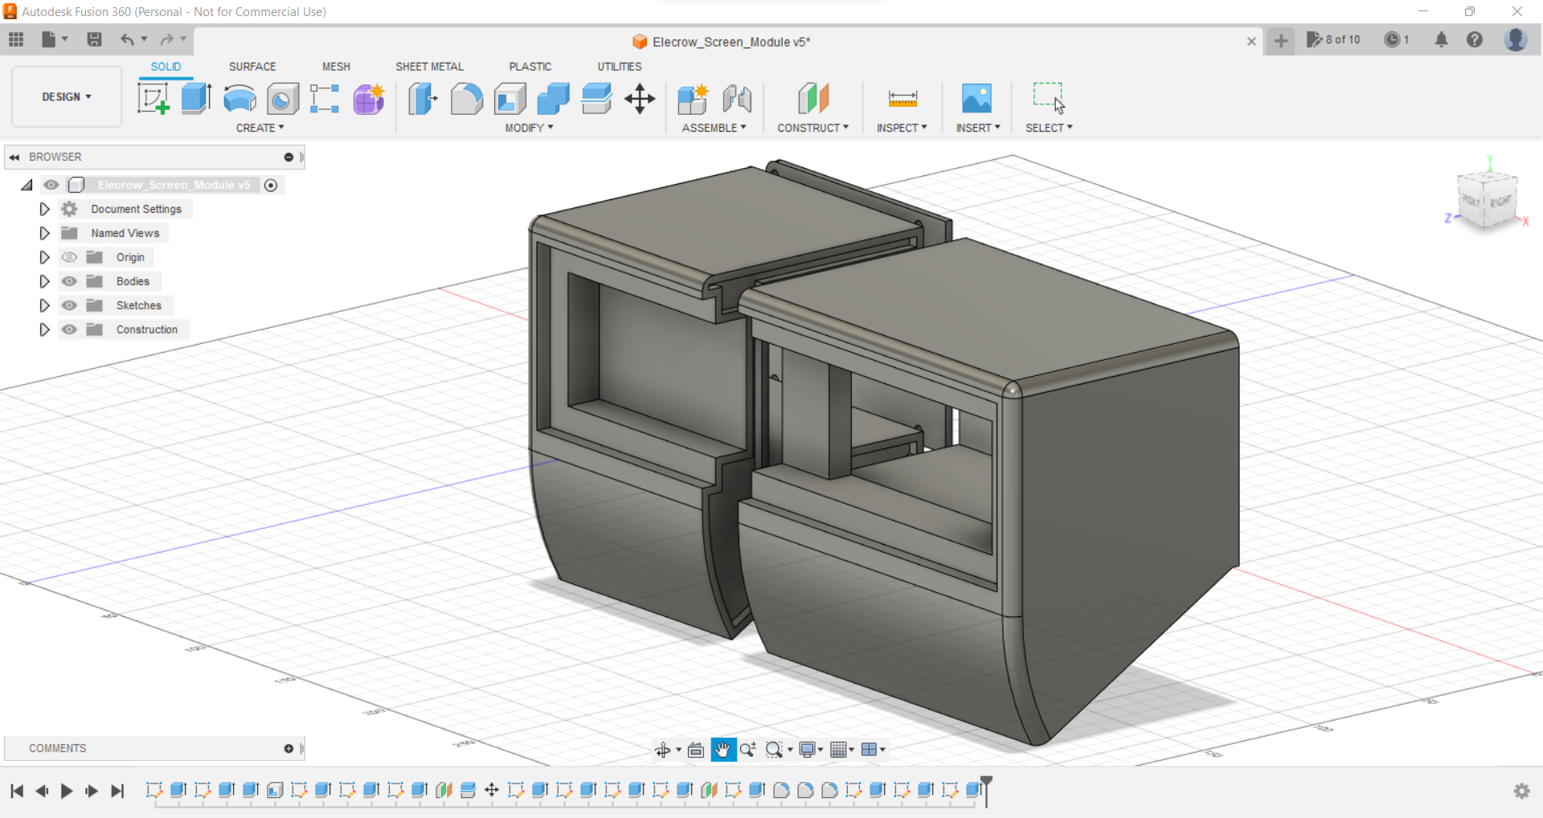The width and height of the screenshot is (1543, 818).
Task: Select the Shell tool icon
Action: point(510,99)
